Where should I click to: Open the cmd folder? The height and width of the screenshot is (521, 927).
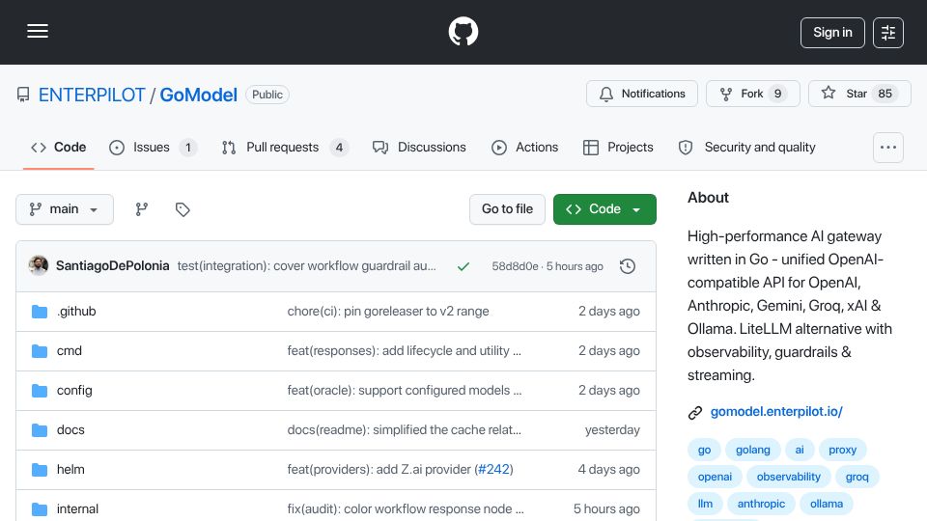(70, 351)
